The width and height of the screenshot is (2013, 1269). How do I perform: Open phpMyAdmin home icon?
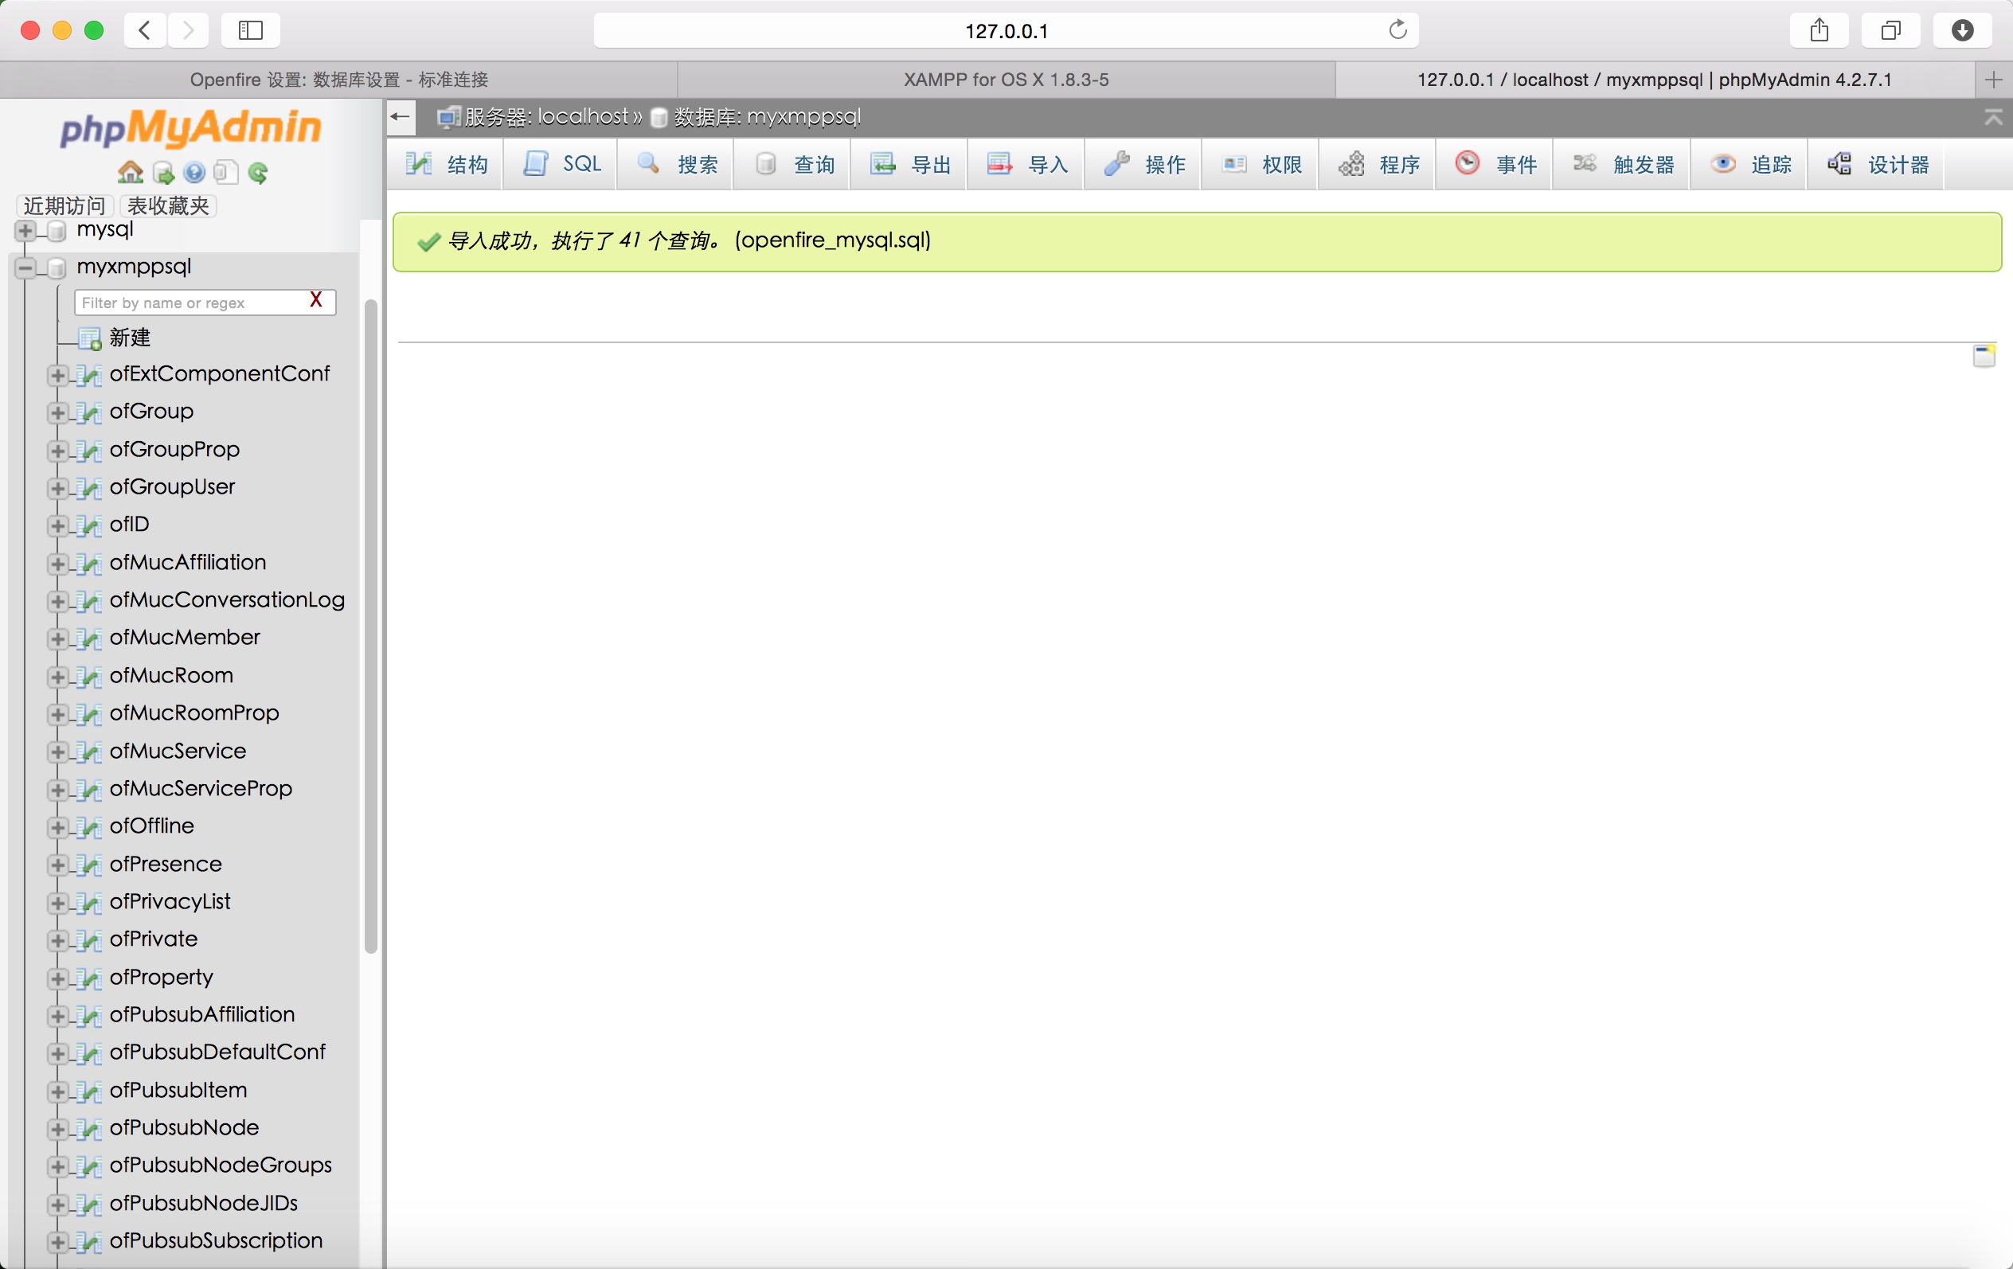click(x=130, y=172)
